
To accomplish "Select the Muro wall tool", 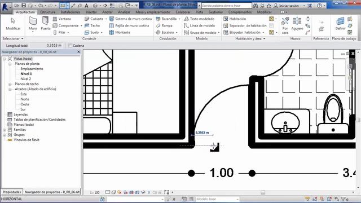I will click(33, 24).
